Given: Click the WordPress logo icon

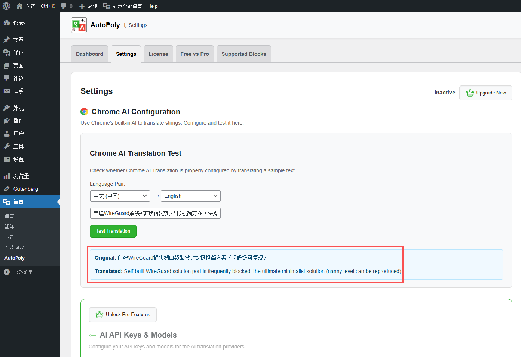Looking at the screenshot, I should [x=6, y=6].
